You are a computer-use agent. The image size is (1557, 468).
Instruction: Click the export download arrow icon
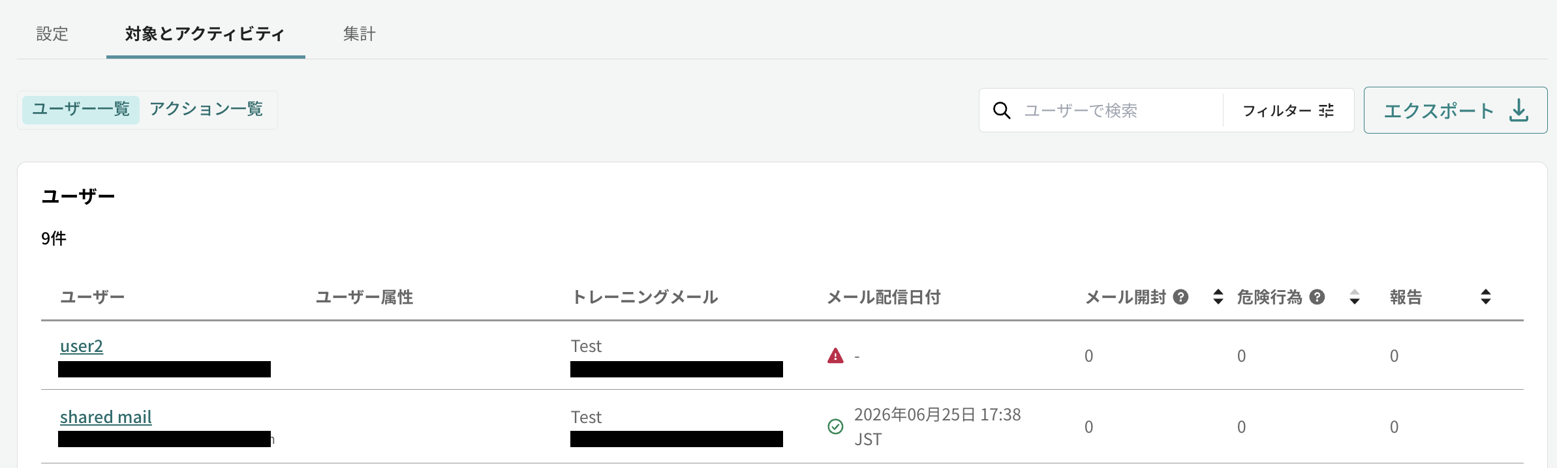1519,110
